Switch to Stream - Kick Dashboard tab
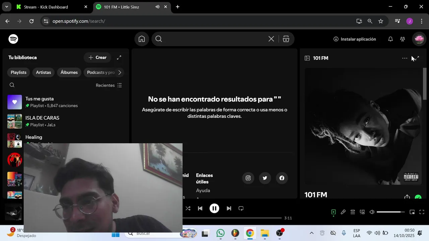 point(52,7)
